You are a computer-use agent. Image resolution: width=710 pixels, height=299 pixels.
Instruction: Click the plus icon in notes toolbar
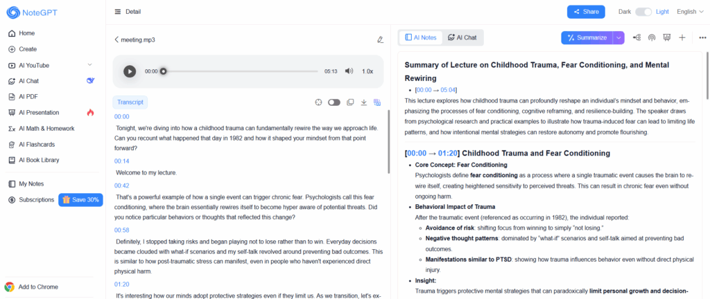click(682, 37)
